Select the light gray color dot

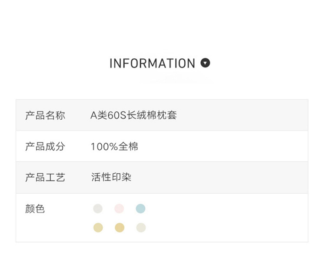(x=98, y=209)
